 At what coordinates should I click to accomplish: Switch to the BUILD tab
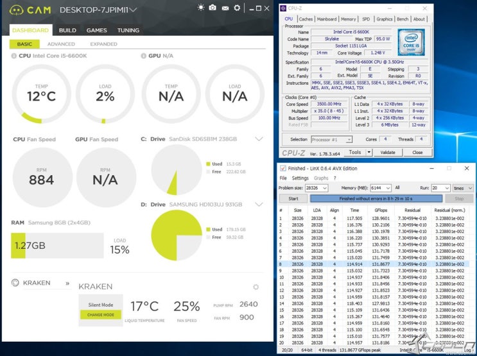(x=67, y=30)
